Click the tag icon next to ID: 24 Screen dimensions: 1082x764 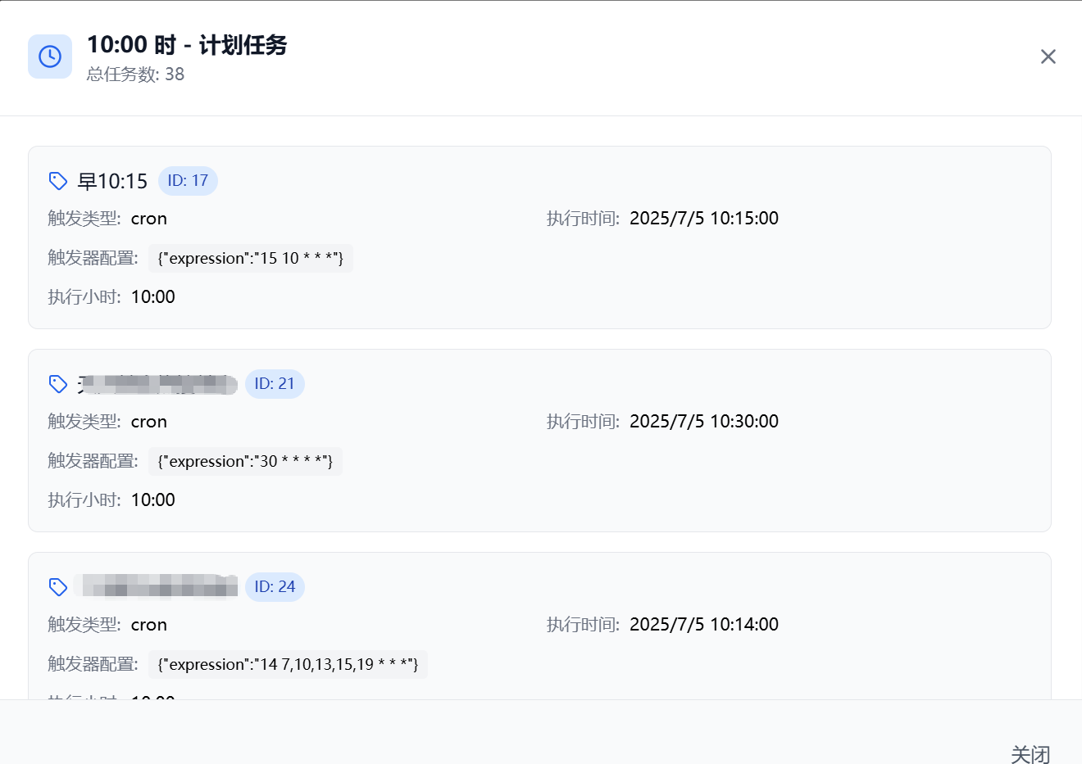58,587
